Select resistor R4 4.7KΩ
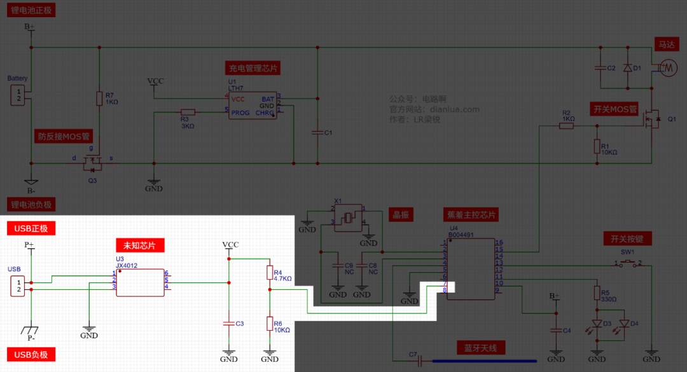687x372 pixels. click(270, 273)
